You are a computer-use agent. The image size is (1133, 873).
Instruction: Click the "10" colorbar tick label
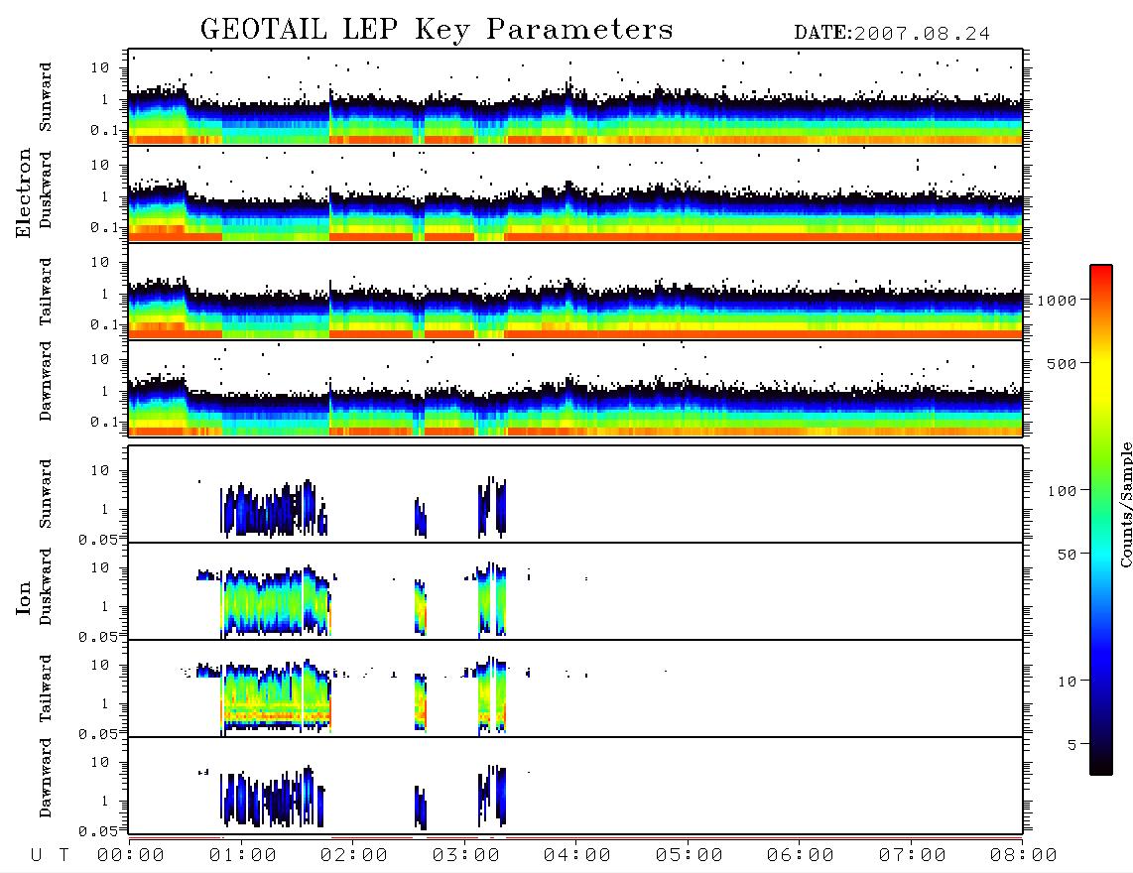(x=1068, y=682)
